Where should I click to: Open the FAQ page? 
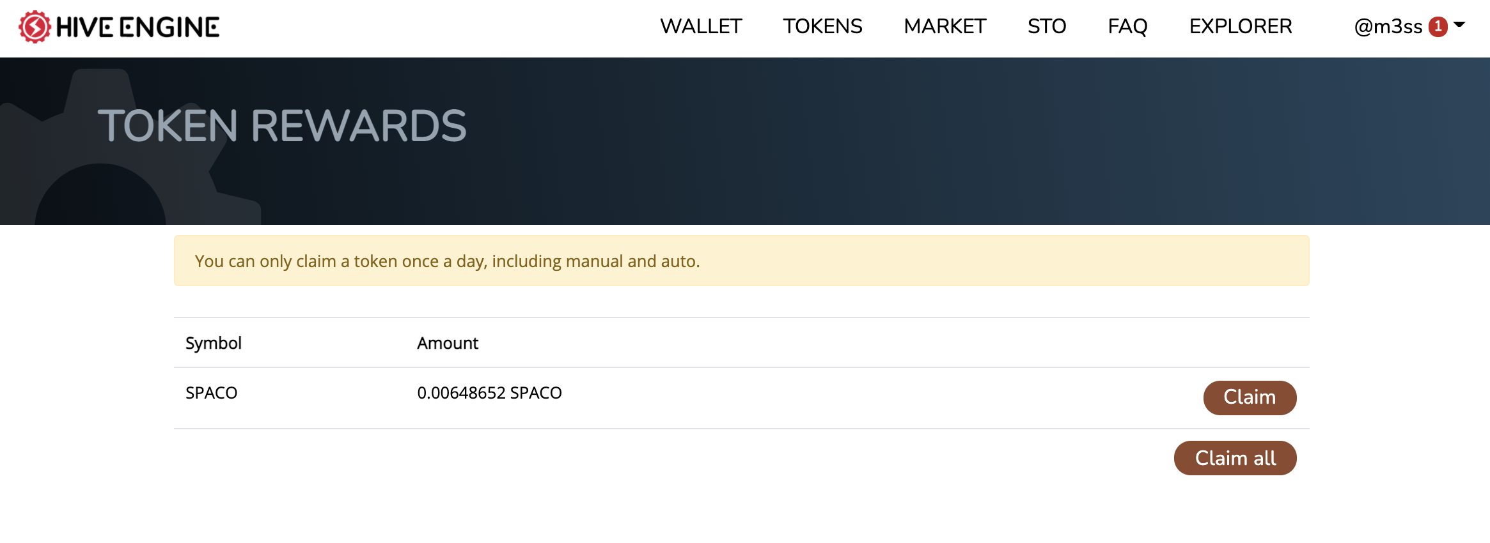(x=1127, y=26)
